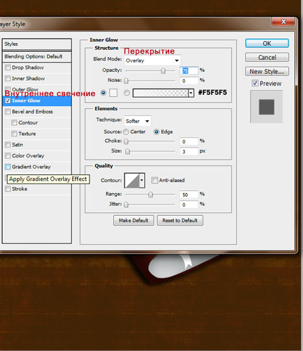Enable the Inner Shadow checkbox
The width and height of the screenshot is (303, 351).
[8, 79]
